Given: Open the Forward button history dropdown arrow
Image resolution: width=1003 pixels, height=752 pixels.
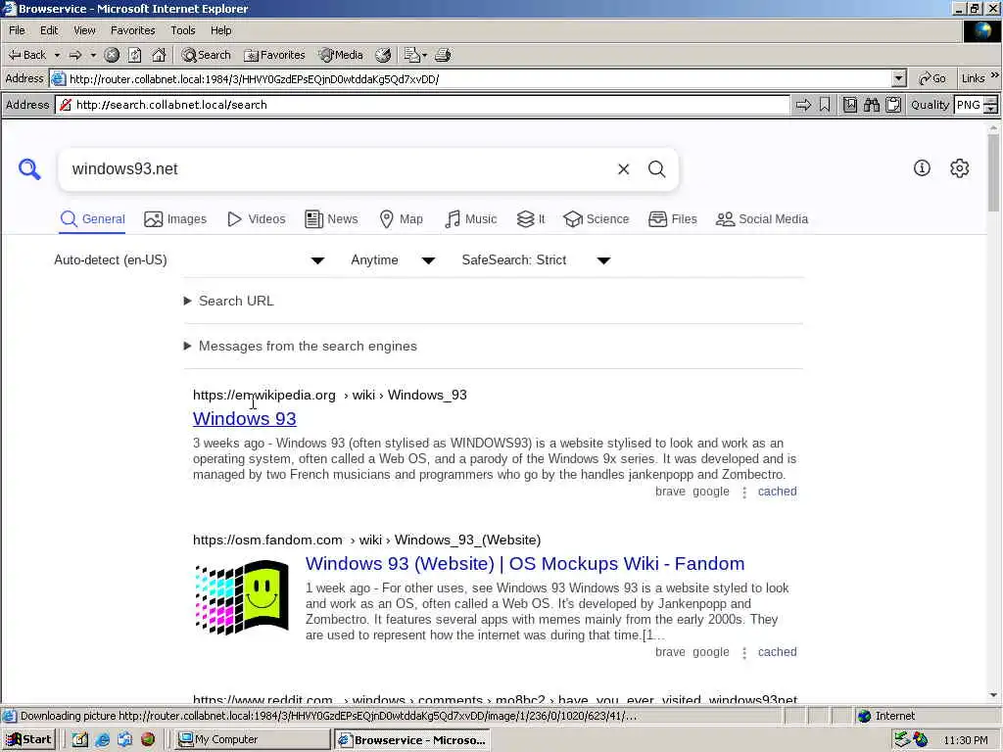Looking at the screenshot, I should [93, 55].
